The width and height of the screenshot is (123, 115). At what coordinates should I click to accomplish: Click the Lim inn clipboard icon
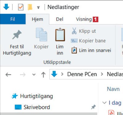pos(60,35)
